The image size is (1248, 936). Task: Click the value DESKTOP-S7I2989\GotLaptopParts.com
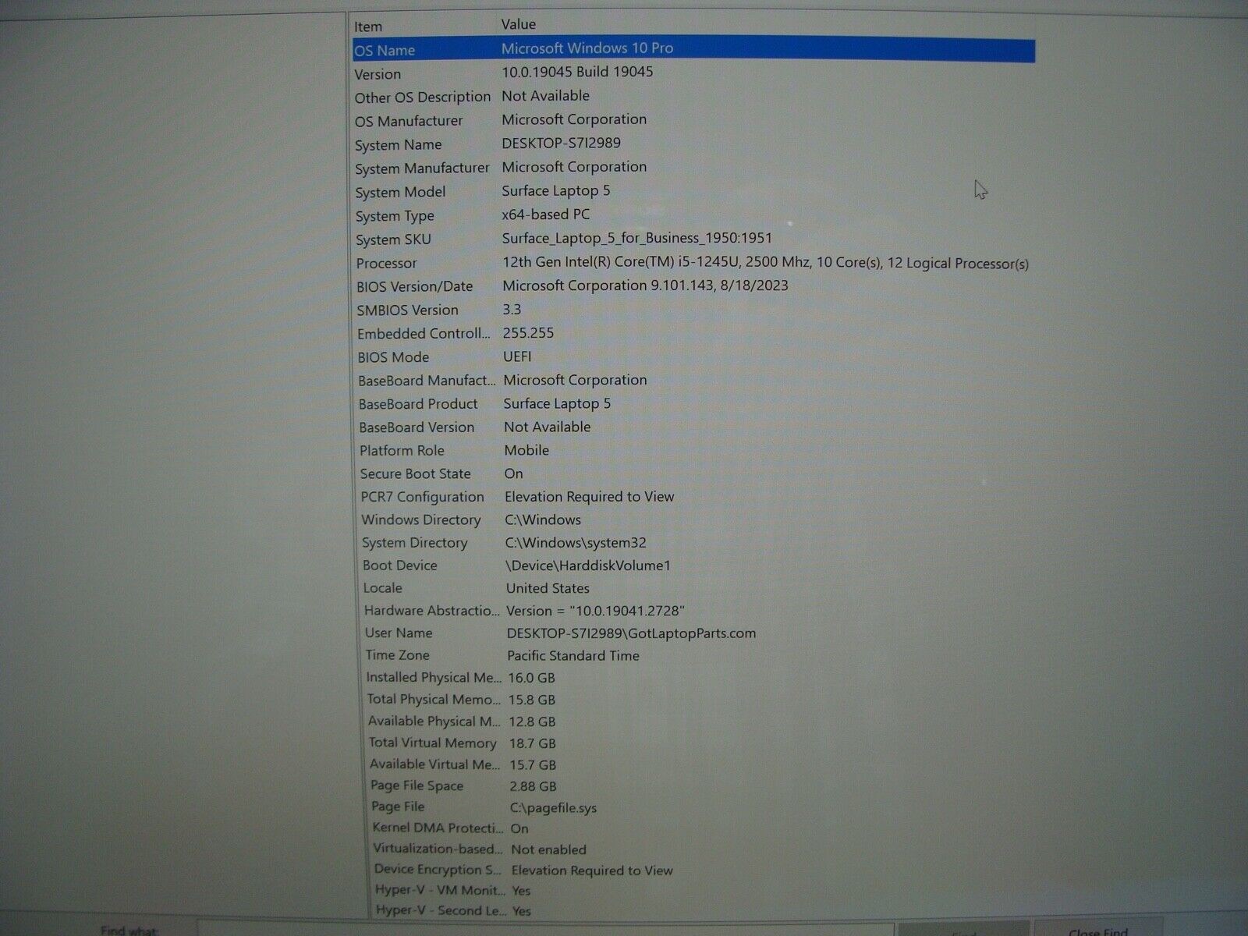point(631,633)
